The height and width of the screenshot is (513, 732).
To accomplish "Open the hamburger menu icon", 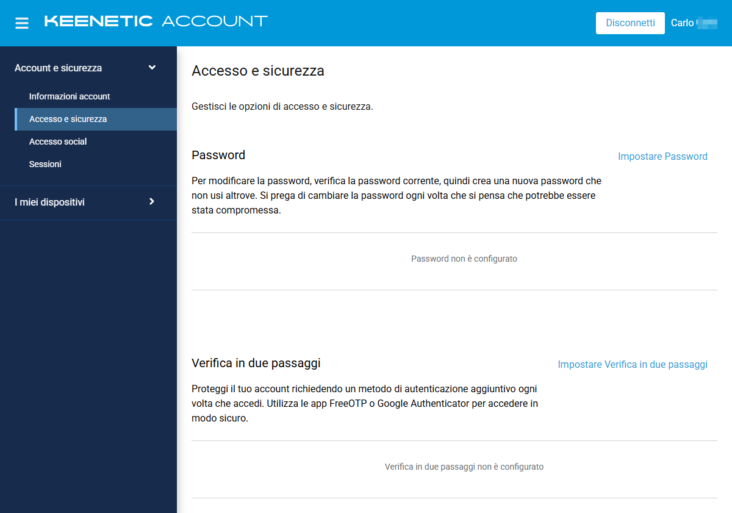I will (x=22, y=23).
